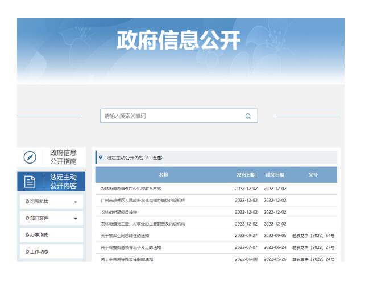Open 农林街道办事处内设机构联系方式 article
The height and width of the screenshot is (286, 365).
tap(131, 189)
